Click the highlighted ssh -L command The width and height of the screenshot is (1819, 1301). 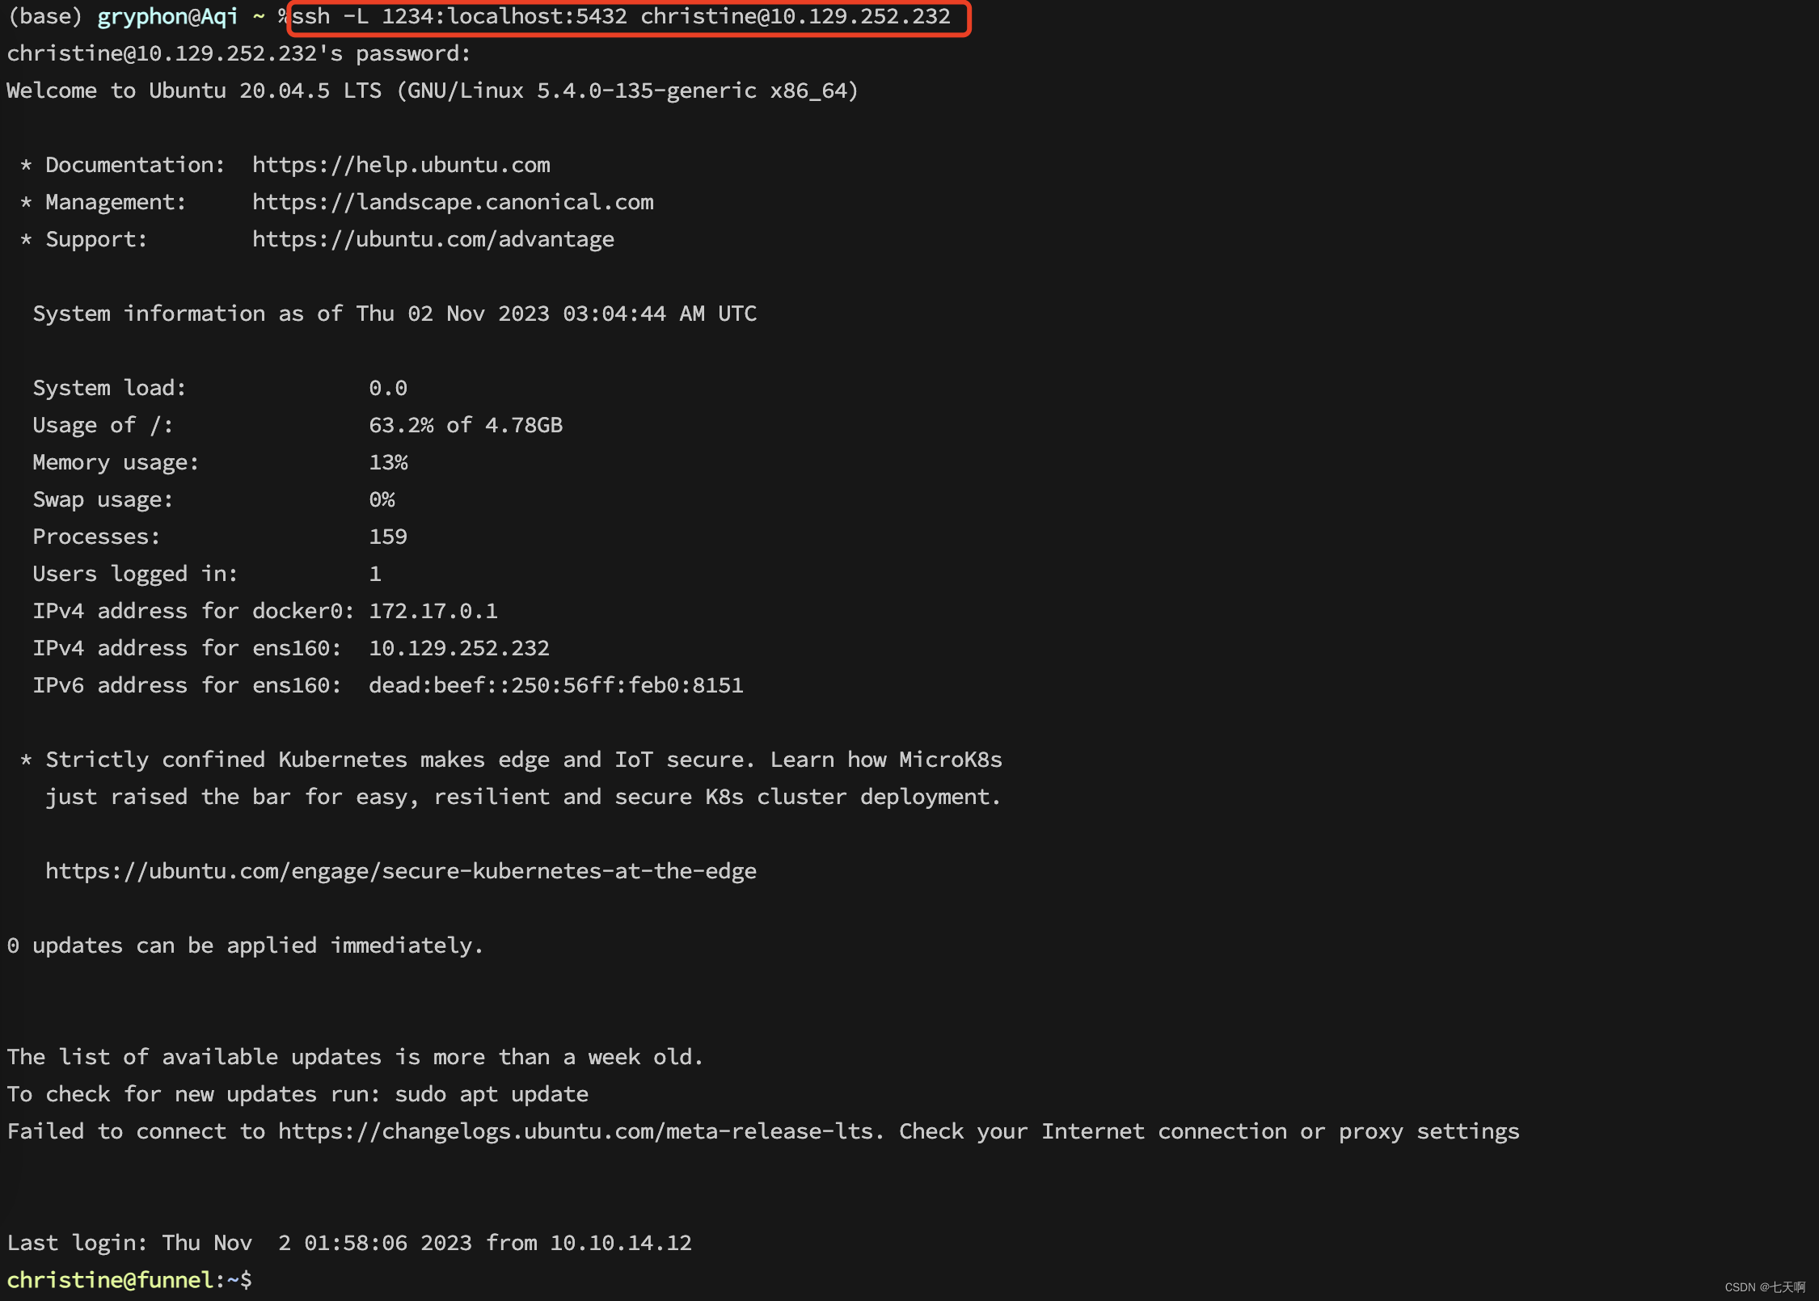pos(621,17)
